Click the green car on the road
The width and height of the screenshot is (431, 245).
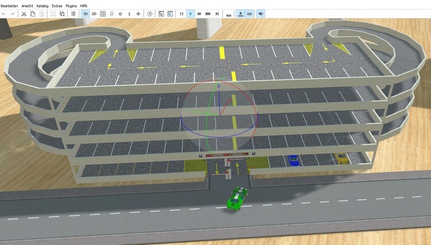[x=237, y=198]
